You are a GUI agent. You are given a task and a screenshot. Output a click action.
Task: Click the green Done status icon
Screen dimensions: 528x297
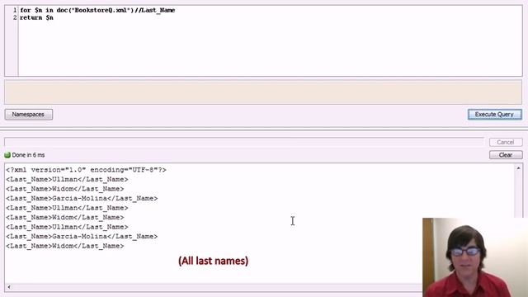(7, 155)
